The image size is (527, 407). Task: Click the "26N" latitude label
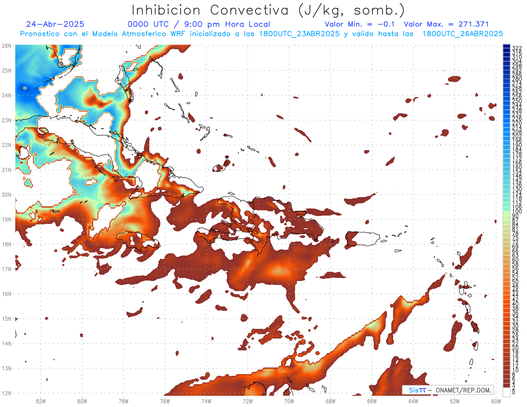click(x=7, y=46)
